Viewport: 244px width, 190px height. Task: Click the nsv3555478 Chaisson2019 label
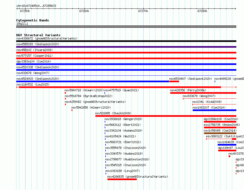(126, 148)
